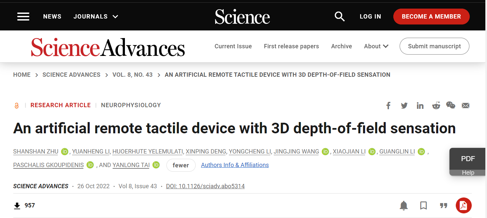
Task: Bookmark this article
Action: pos(424,206)
